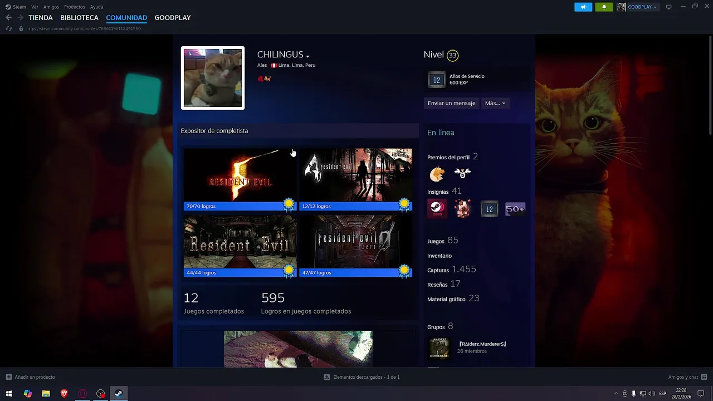
Task: Open Opera GX from the taskbar
Action: (82, 394)
